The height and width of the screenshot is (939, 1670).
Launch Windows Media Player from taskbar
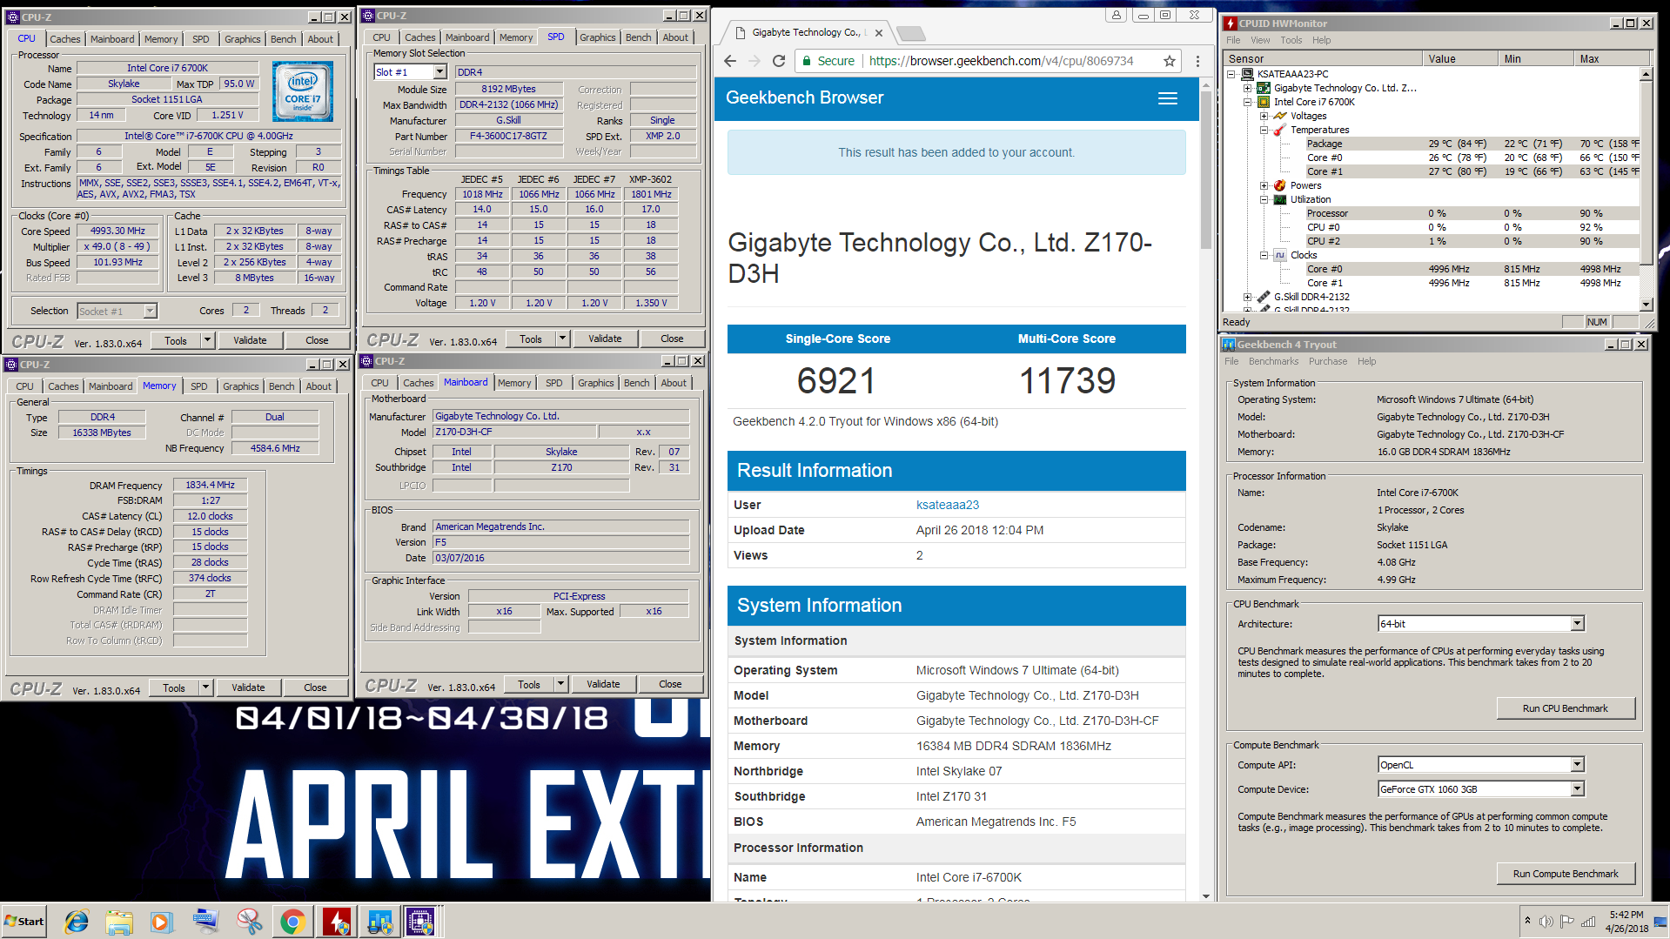pyautogui.click(x=162, y=922)
